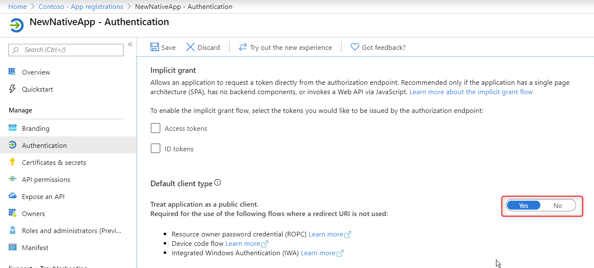Open Learn more link for Device code flow
594x268 pixels.
click(242, 244)
